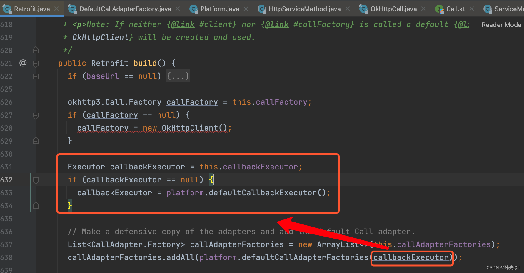The image size is (524, 273).
Task: Click 'platform.defaultCallbackExecutor()' on line 633
Action: (246, 193)
